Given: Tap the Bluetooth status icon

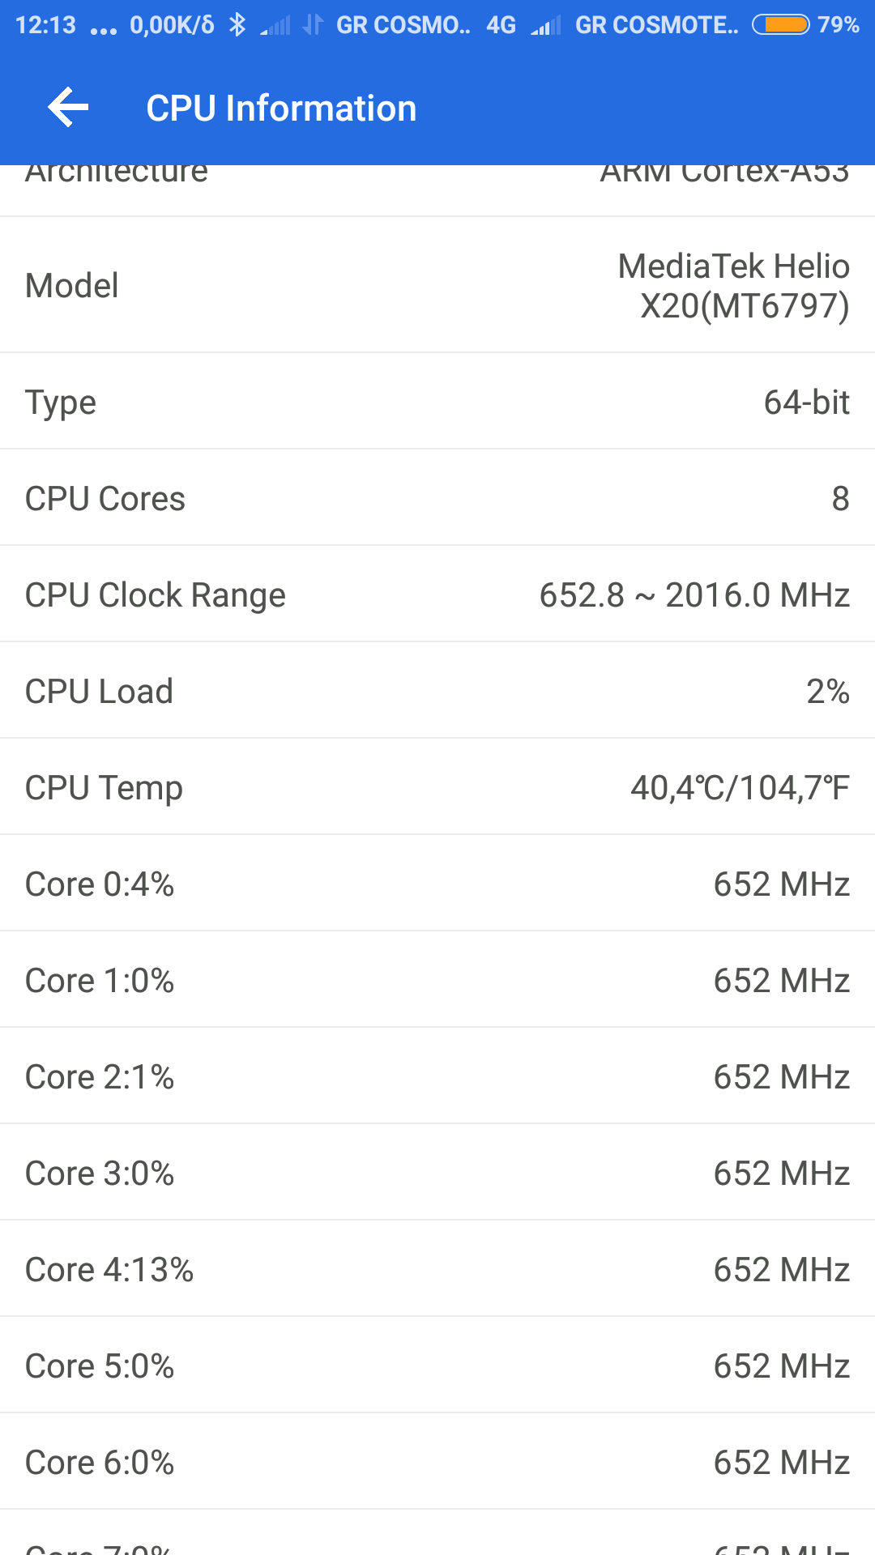Looking at the screenshot, I should (237, 25).
